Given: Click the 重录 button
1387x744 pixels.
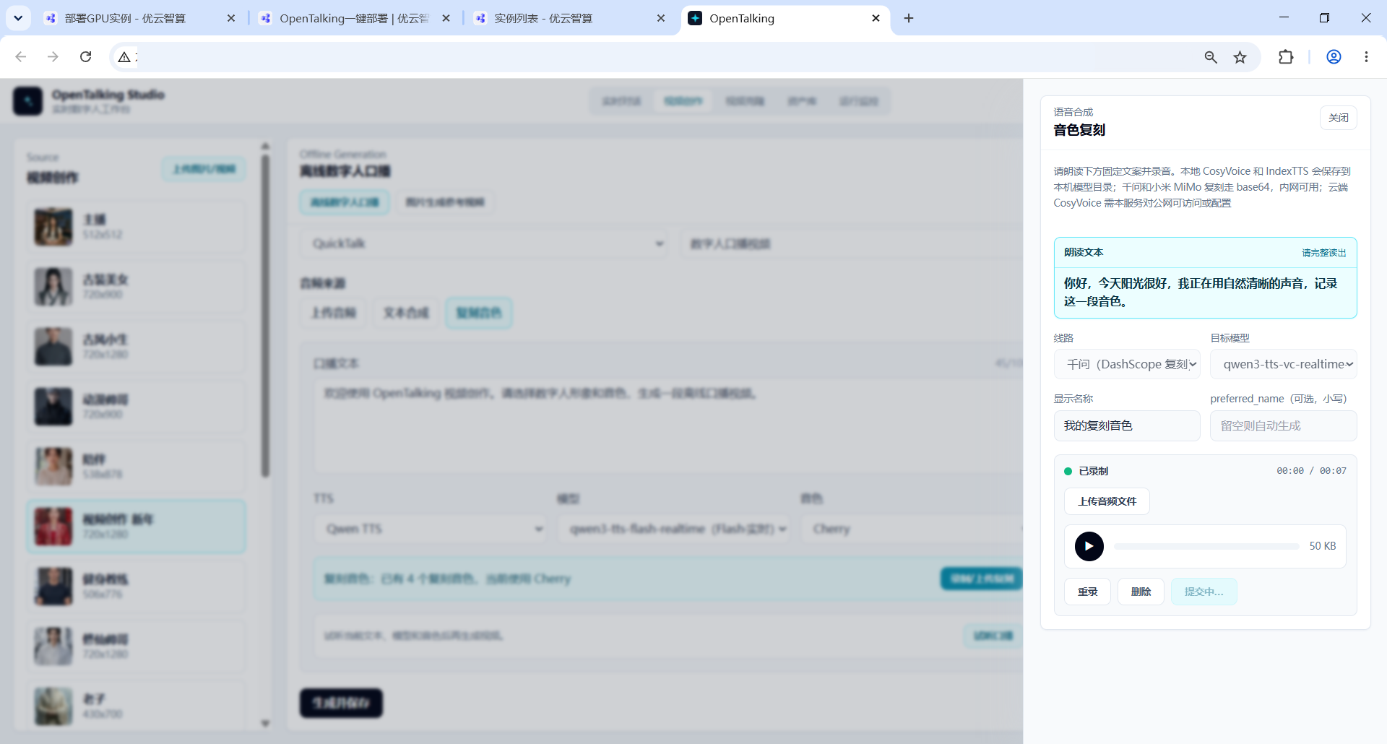Looking at the screenshot, I should (1087, 592).
